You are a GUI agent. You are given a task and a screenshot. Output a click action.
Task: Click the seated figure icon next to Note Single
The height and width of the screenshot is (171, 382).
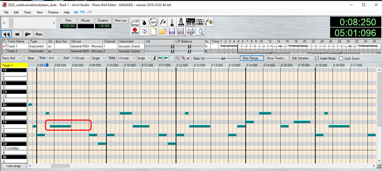[154, 58]
